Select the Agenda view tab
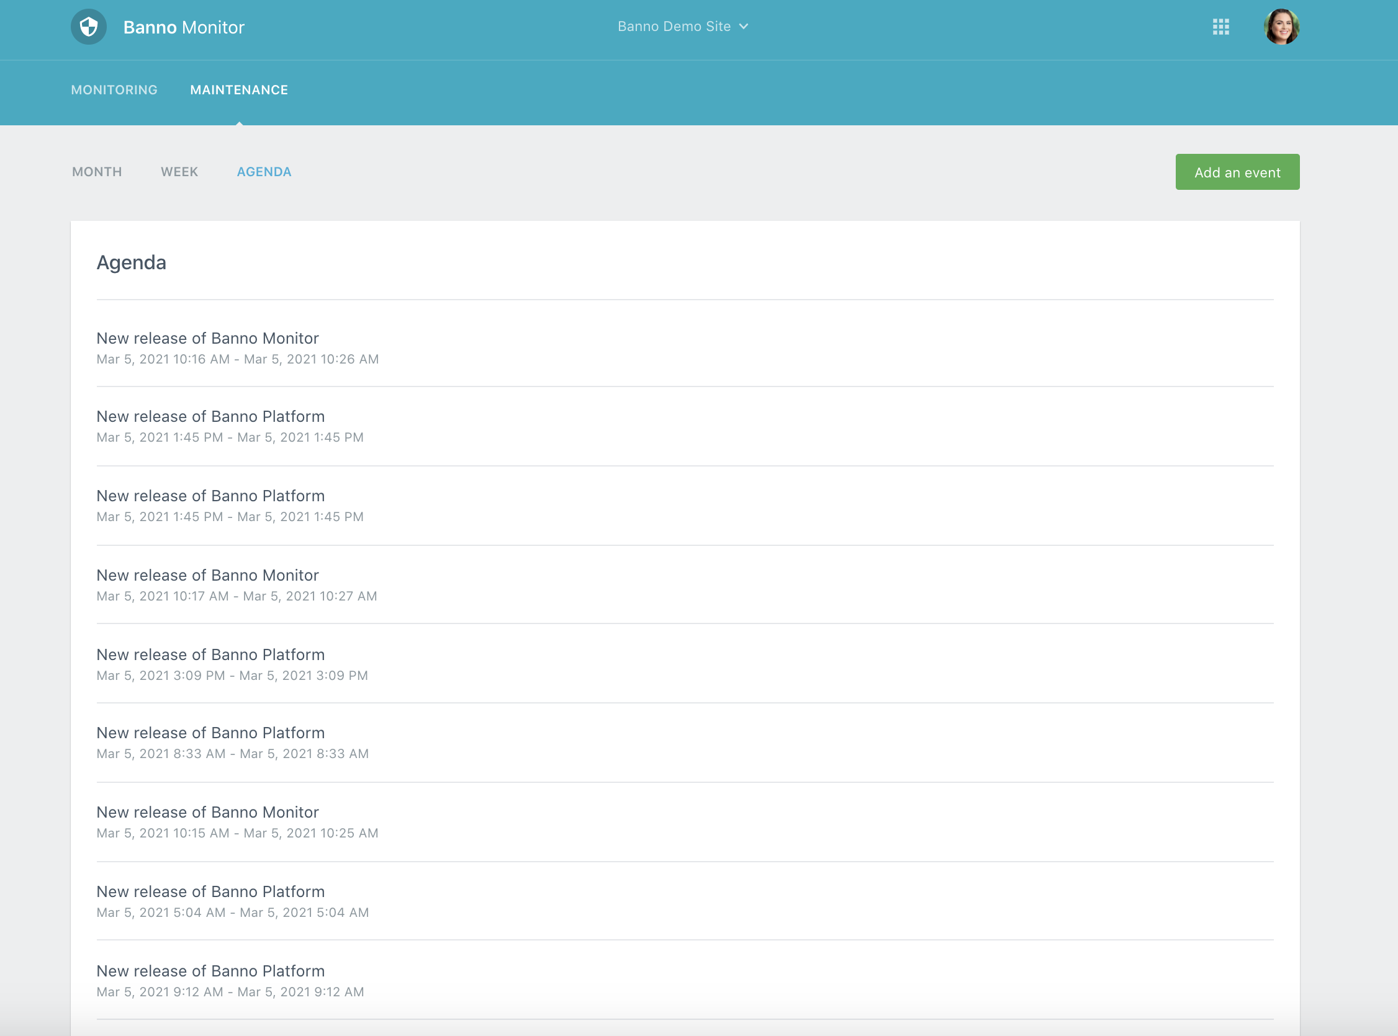 click(264, 172)
